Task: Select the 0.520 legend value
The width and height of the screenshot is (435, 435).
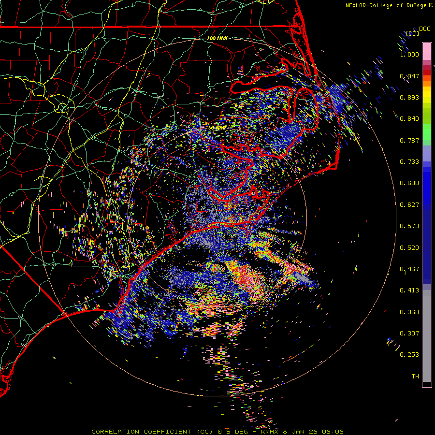Action: [409, 248]
